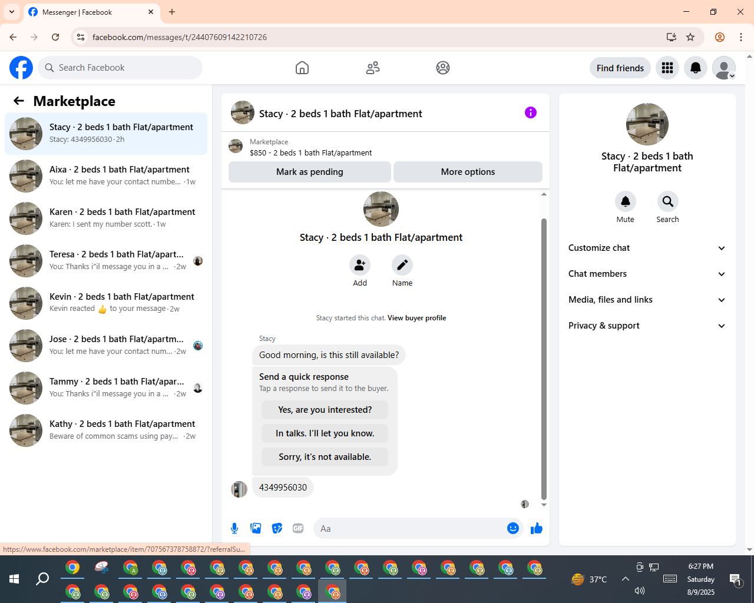View site information icon in address bar
754x603 pixels.
click(x=81, y=37)
